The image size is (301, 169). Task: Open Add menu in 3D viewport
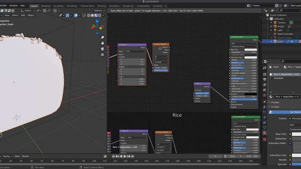click(x=23, y=15)
